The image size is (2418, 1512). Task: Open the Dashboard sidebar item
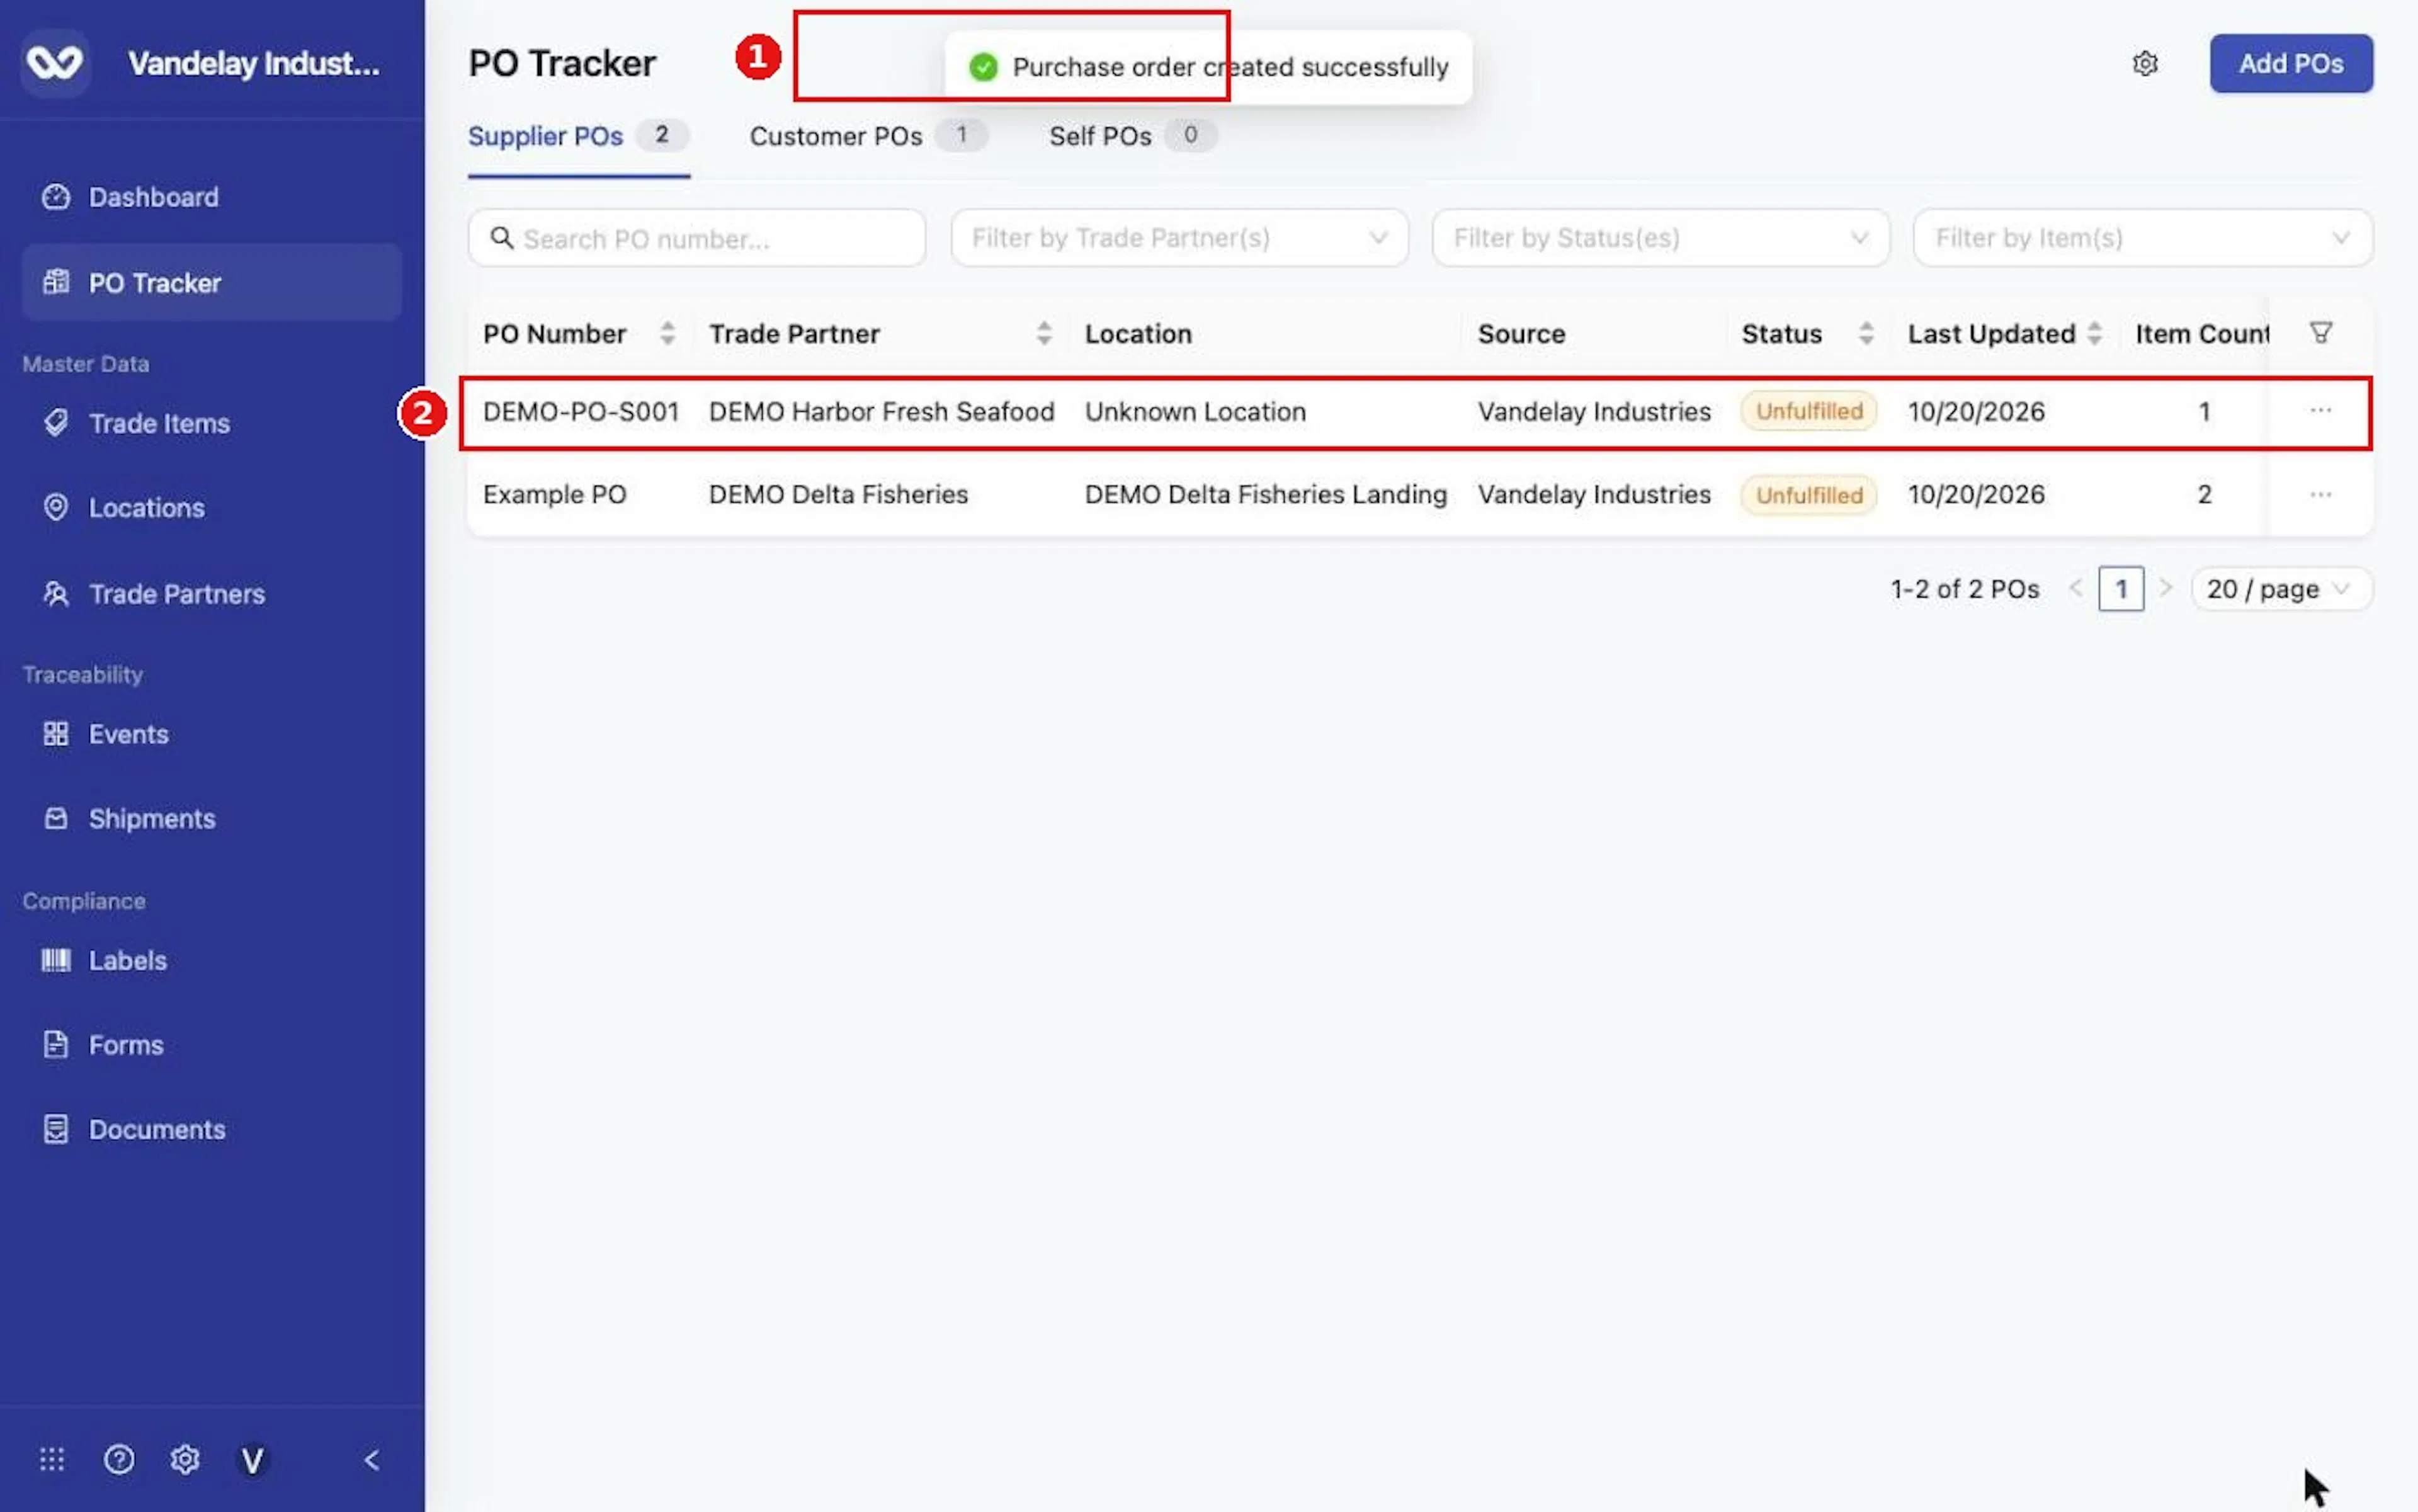(211, 197)
